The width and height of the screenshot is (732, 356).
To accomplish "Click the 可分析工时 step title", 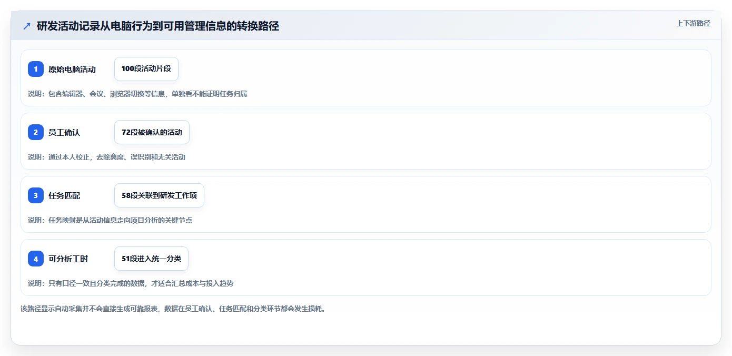I will point(68,259).
